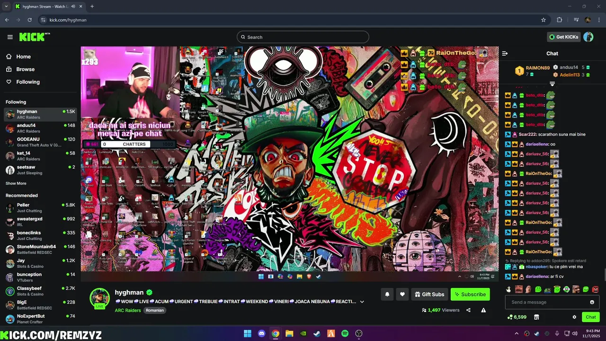This screenshot has height=341, width=606.
Task: Click in the Send a message field
Action: pos(547,302)
